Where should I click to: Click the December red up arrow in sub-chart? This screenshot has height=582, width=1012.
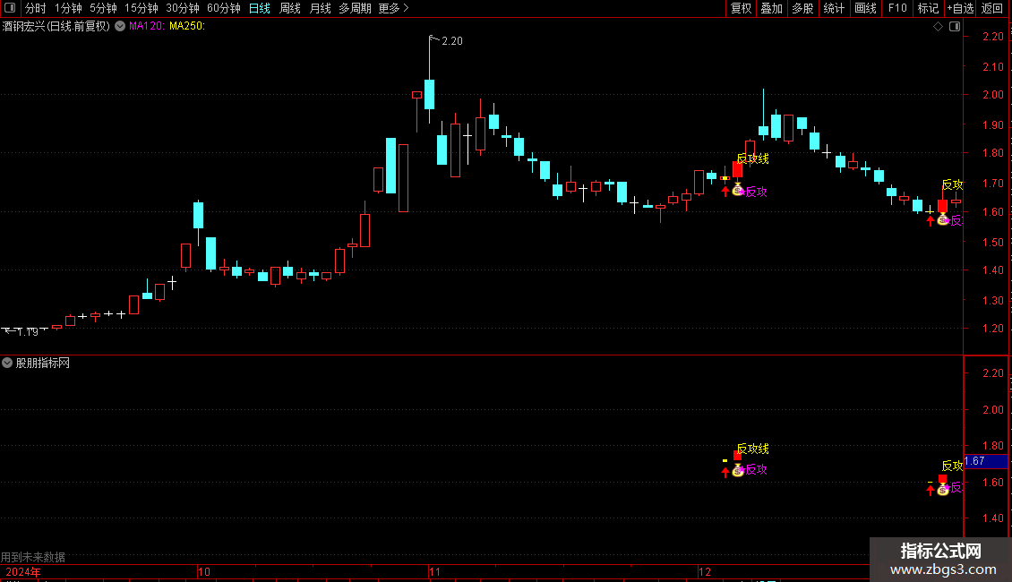click(725, 472)
